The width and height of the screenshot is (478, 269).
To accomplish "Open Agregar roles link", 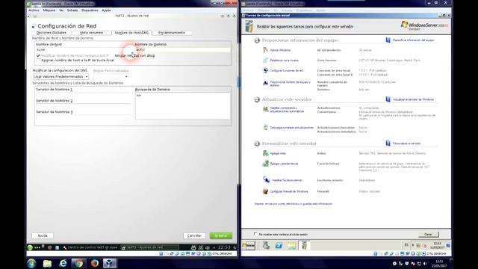I will point(278,153).
